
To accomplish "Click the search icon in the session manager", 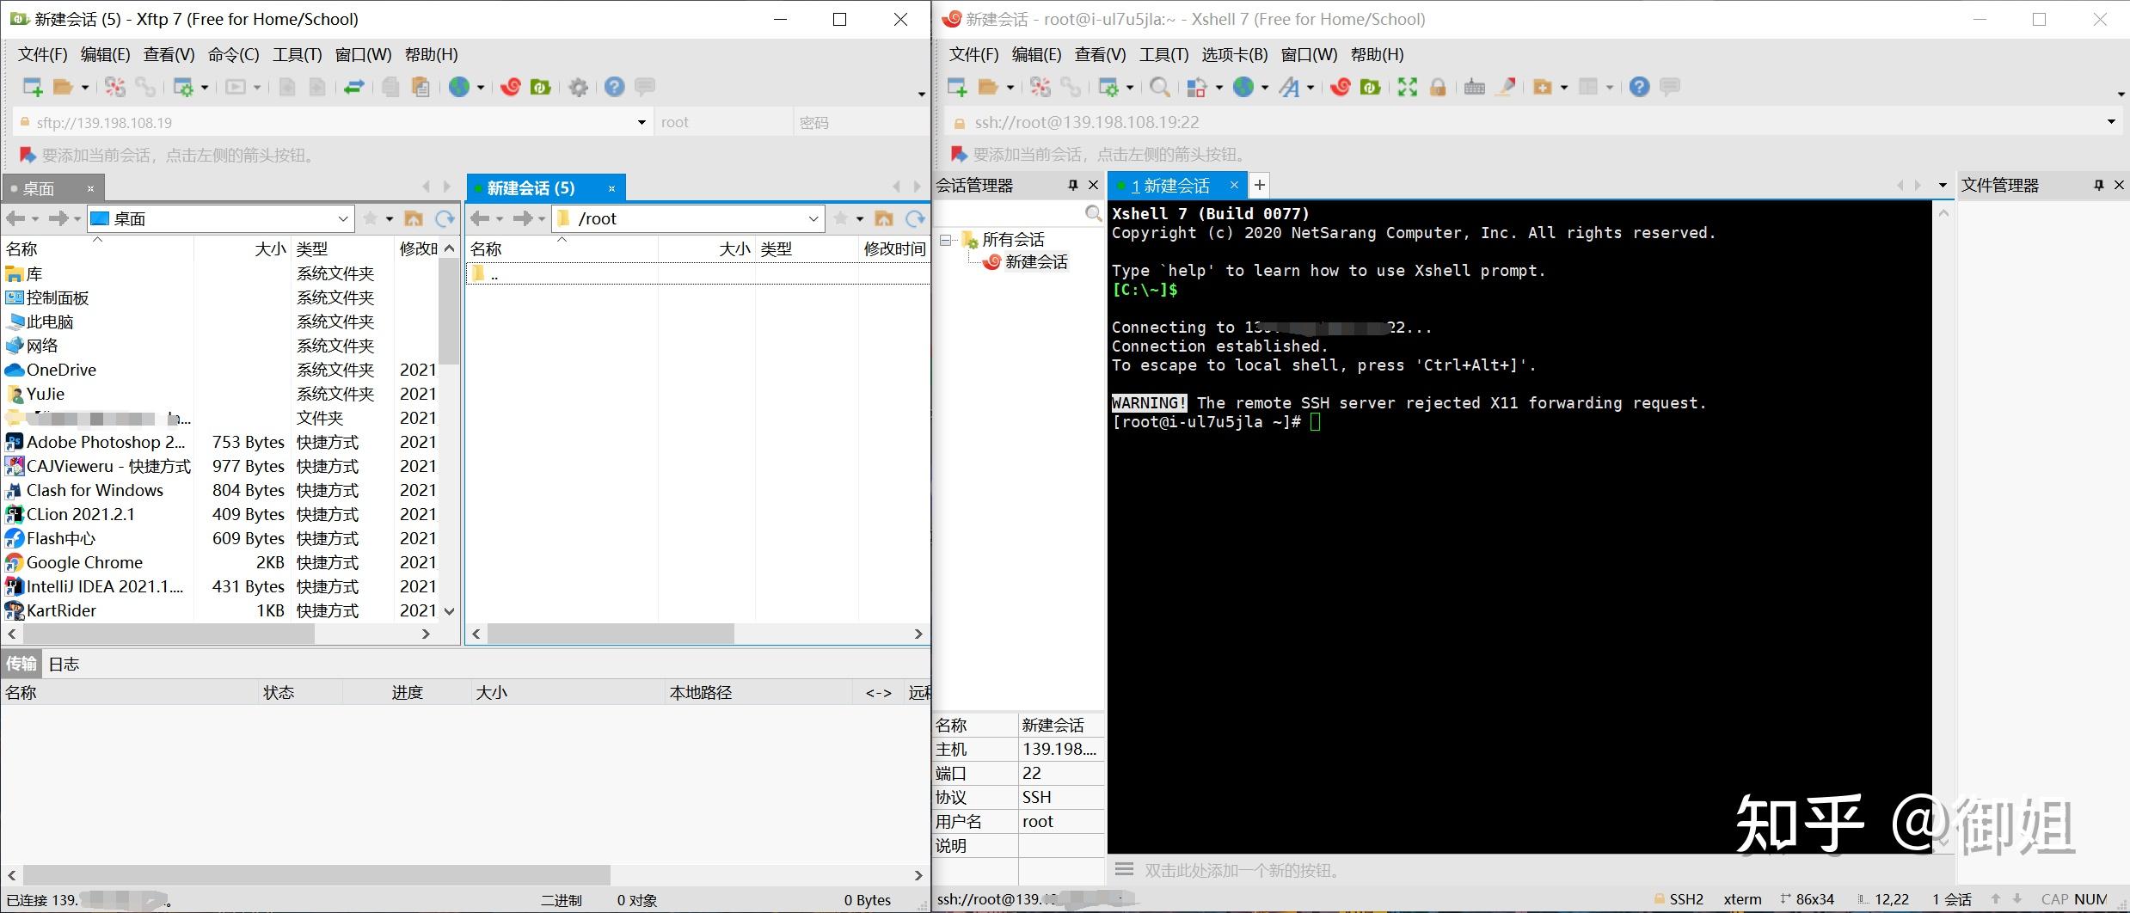I will (1093, 212).
